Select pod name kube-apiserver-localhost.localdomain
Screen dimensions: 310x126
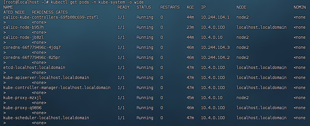pos(46,78)
